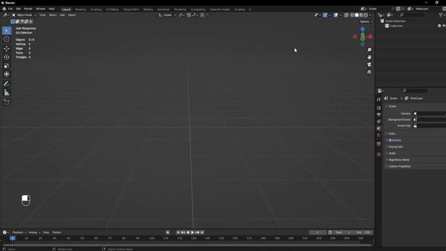Select the Transform tool
446x251 pixels.
click(6, 75)
